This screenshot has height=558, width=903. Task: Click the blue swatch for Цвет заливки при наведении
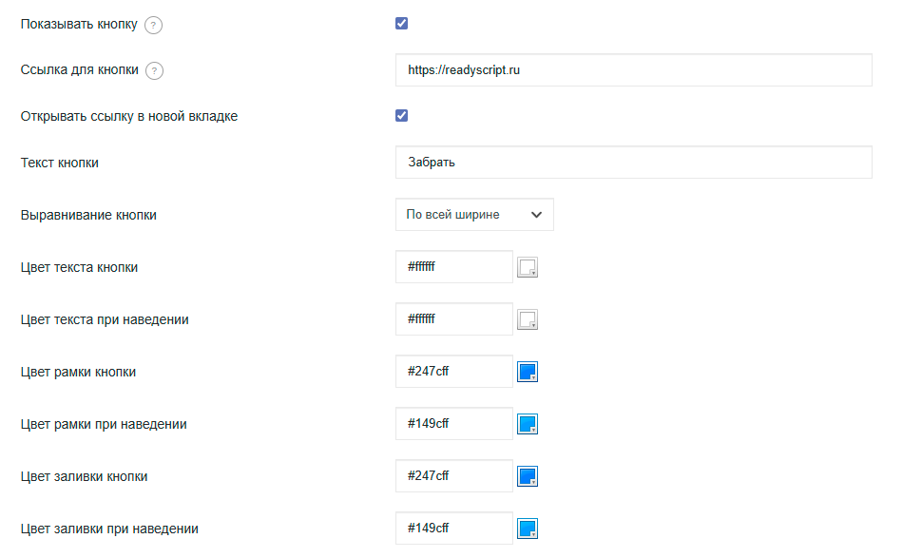click(528, 529)
